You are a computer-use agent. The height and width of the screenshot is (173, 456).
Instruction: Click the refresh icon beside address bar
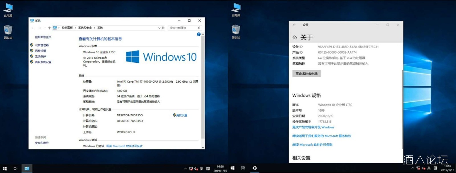pos(163,28)
